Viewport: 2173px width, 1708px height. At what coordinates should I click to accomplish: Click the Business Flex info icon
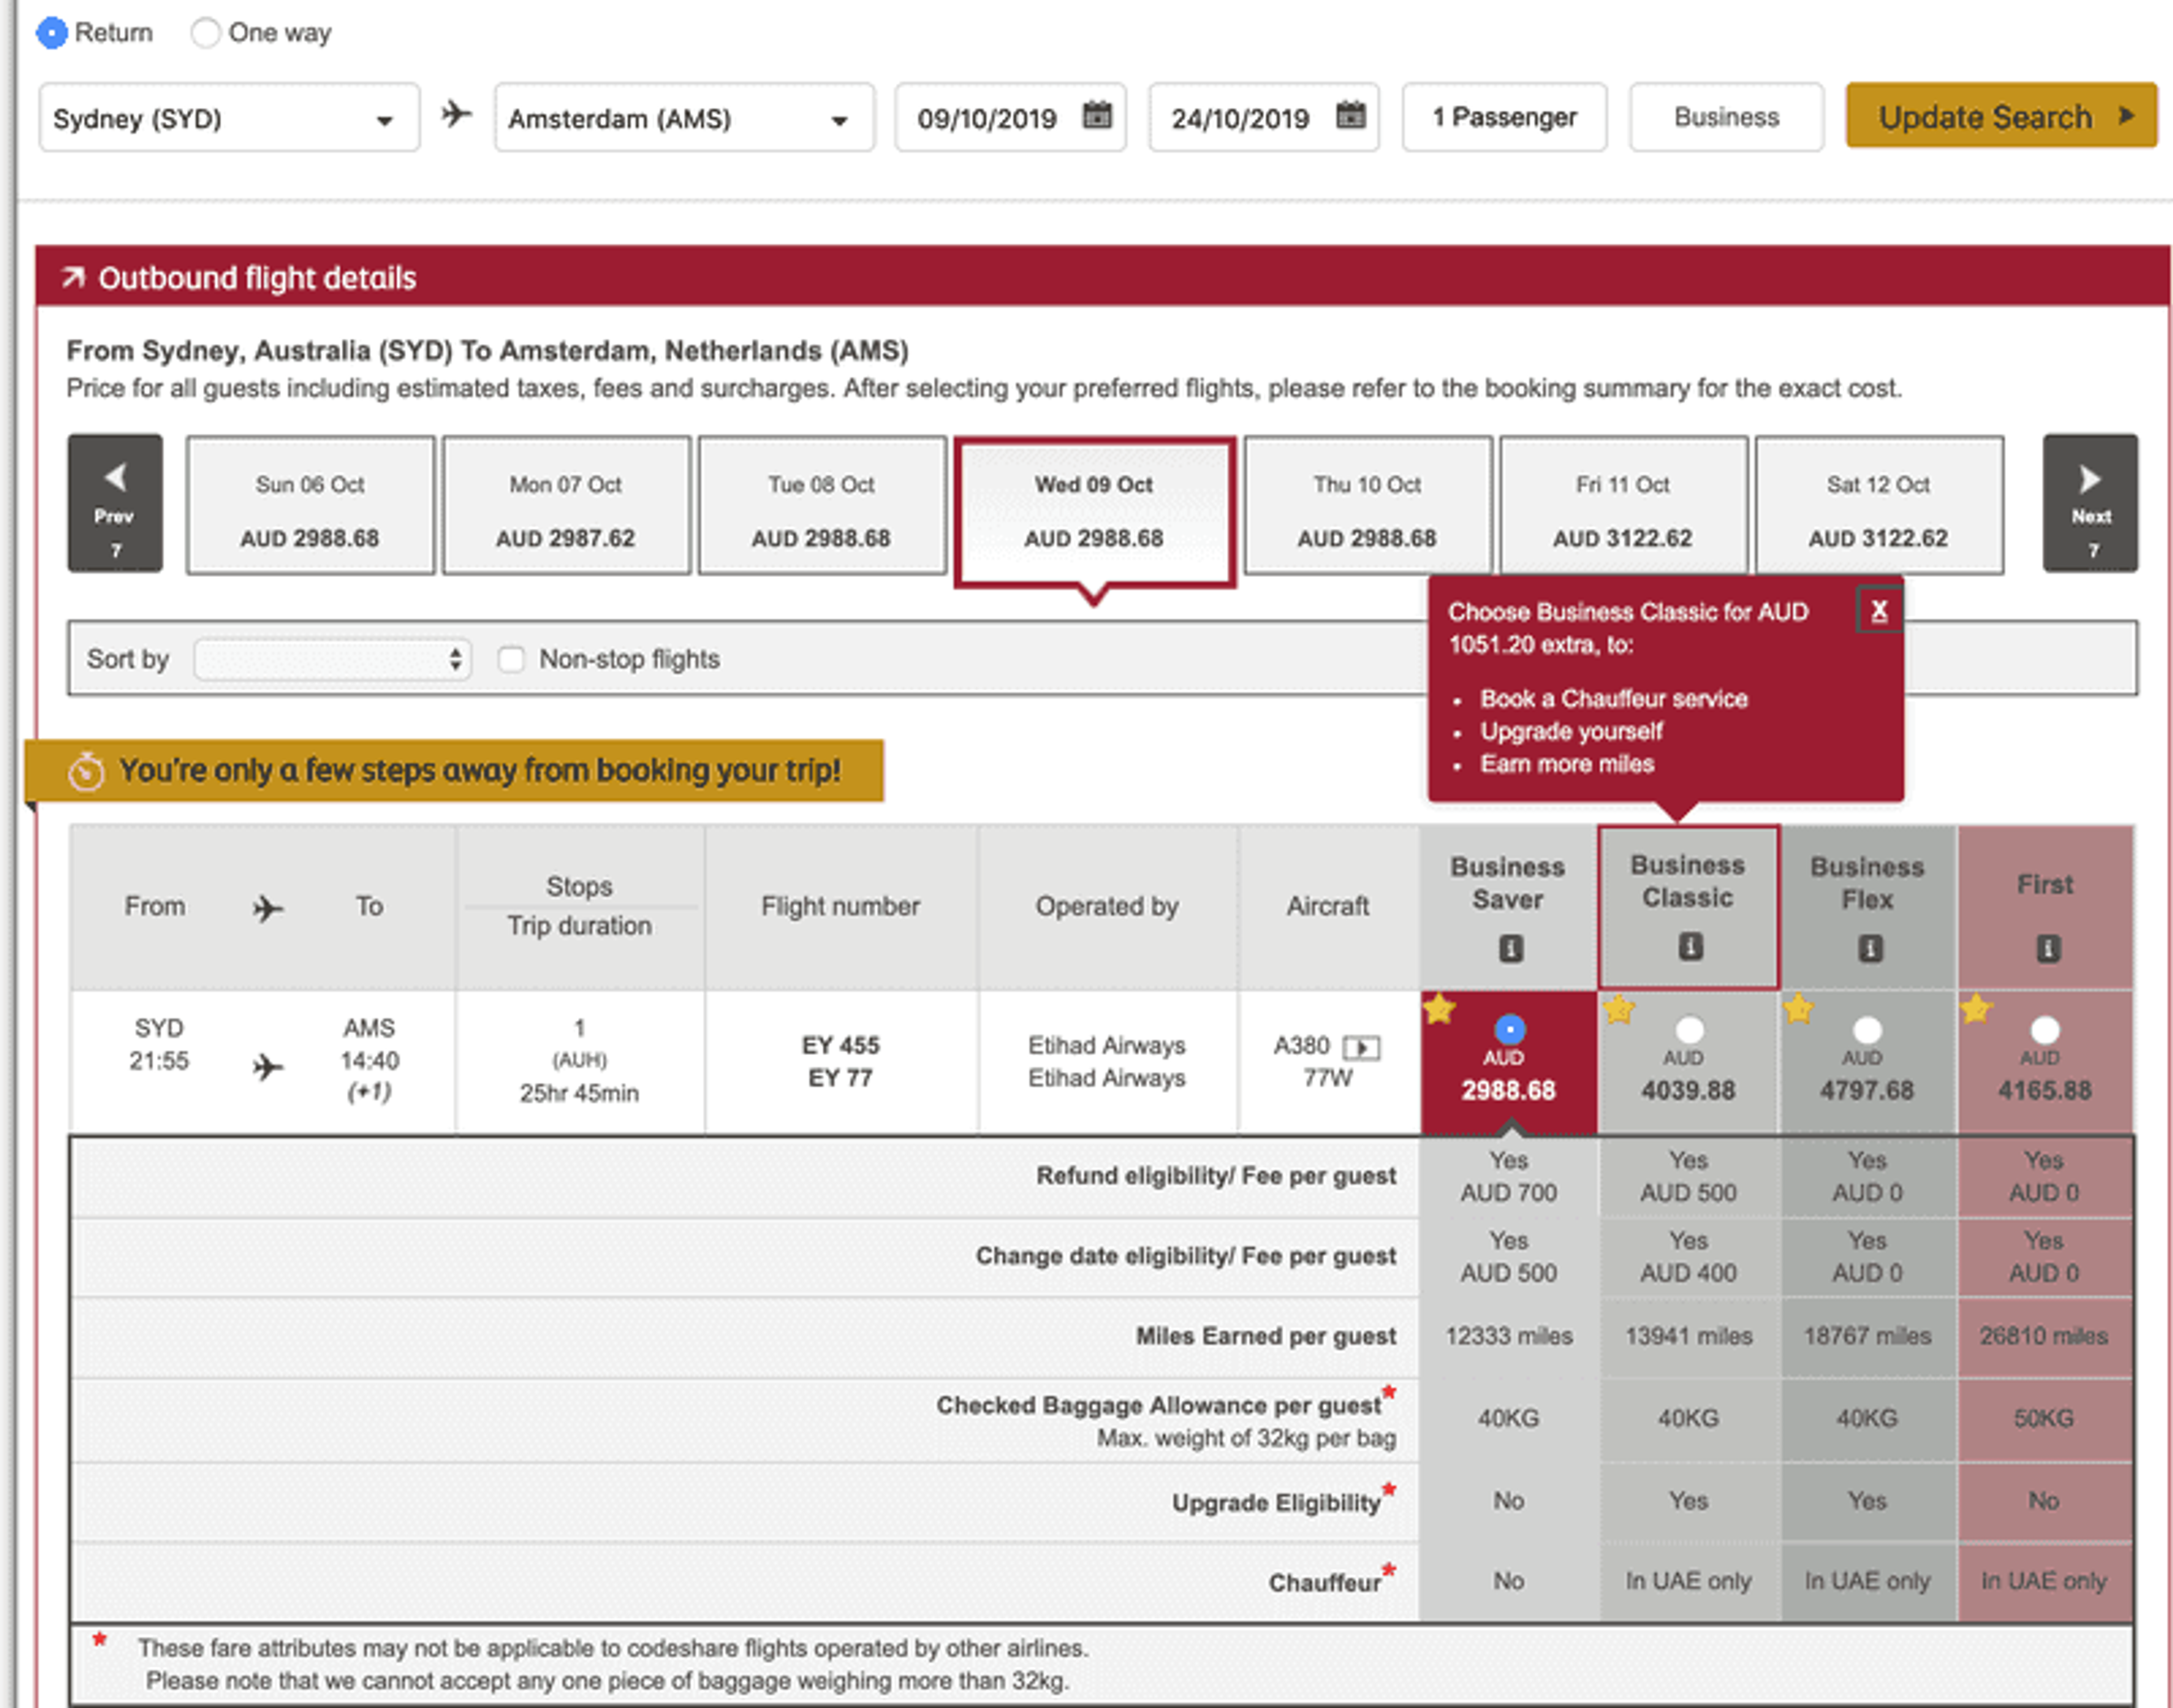point(1869,948)
